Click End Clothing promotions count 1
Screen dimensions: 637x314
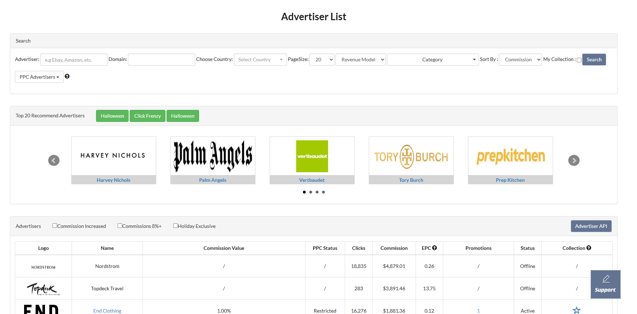coord(479,311)
